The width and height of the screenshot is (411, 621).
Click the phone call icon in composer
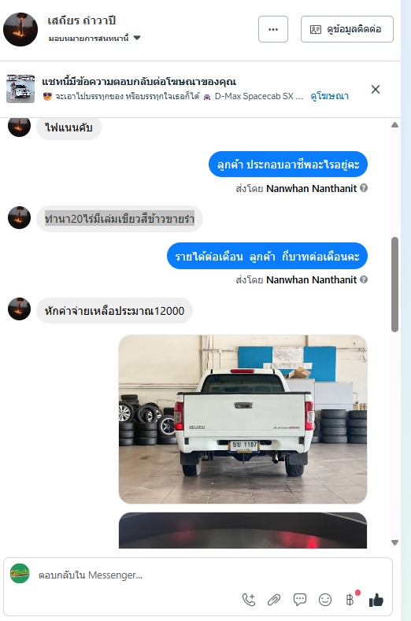(249, 600)
